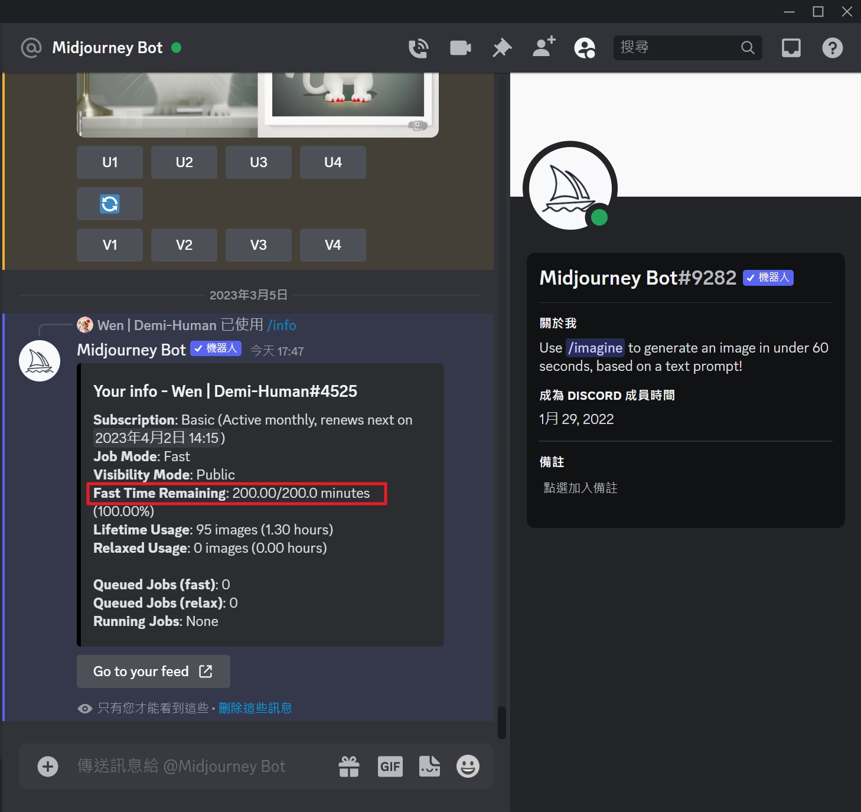861x812 pixels.
Task: Click the Your info embed title
Action: pos(225,391)
